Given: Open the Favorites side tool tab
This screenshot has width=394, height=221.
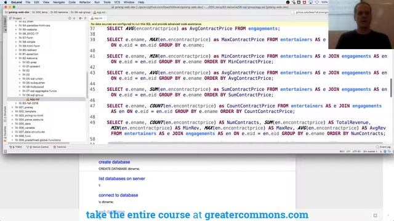Looking at the screenshot, I should click(x=5, y=134).
